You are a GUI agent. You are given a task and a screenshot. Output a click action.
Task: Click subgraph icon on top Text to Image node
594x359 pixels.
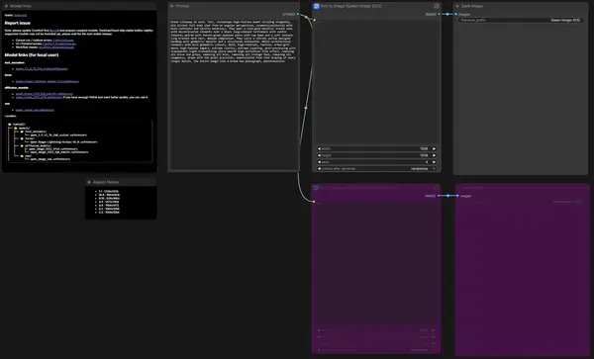pos(317,6)
